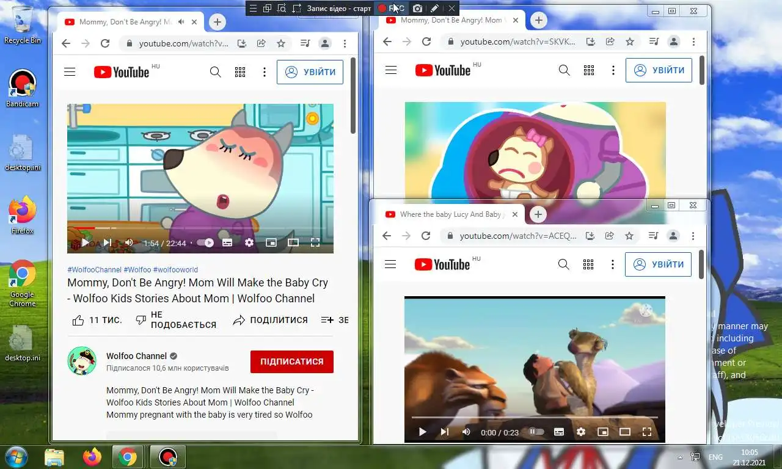Open YouTube guide menu in upper-right window

(391, 70)
